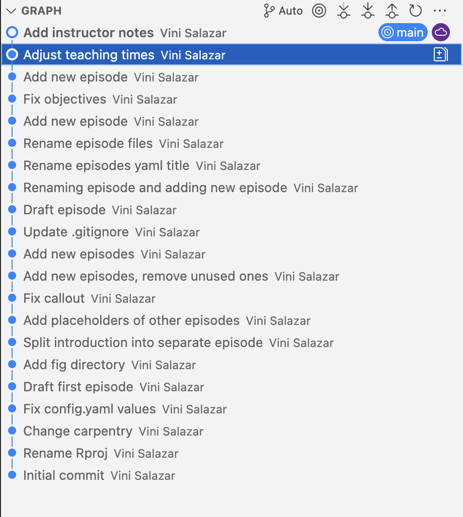The height and width of the screenshot is (517, 463).
Task: Collapse the GRAPH section chevron
Action: (11, 11)
